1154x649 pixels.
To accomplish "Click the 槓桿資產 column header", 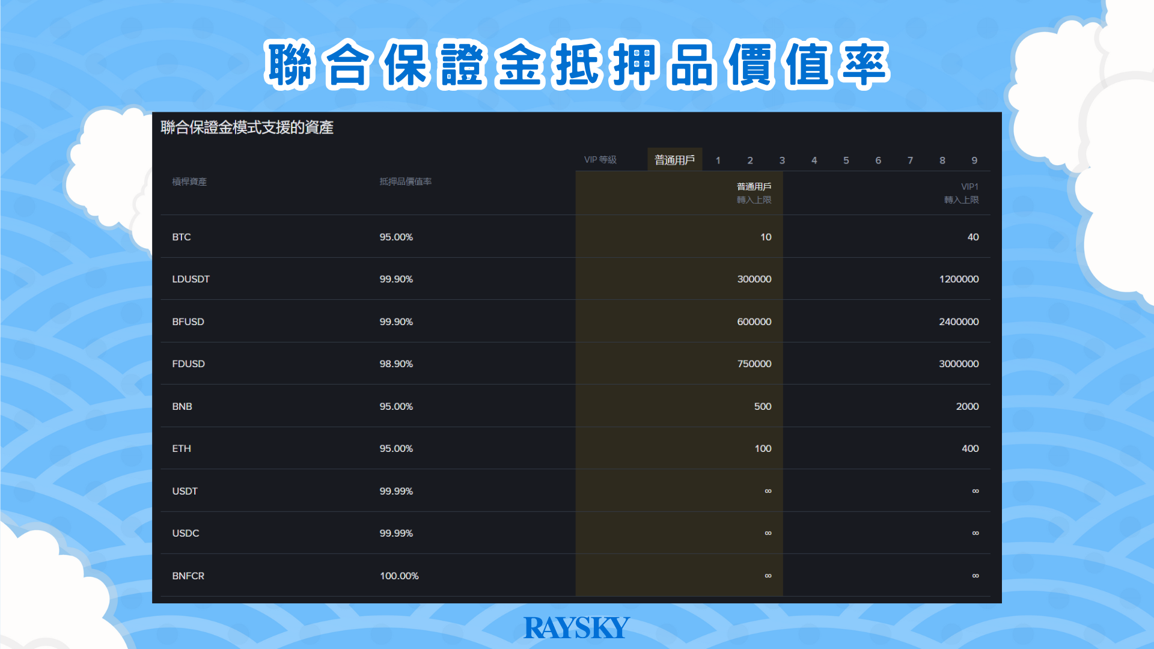I will 189,181.
